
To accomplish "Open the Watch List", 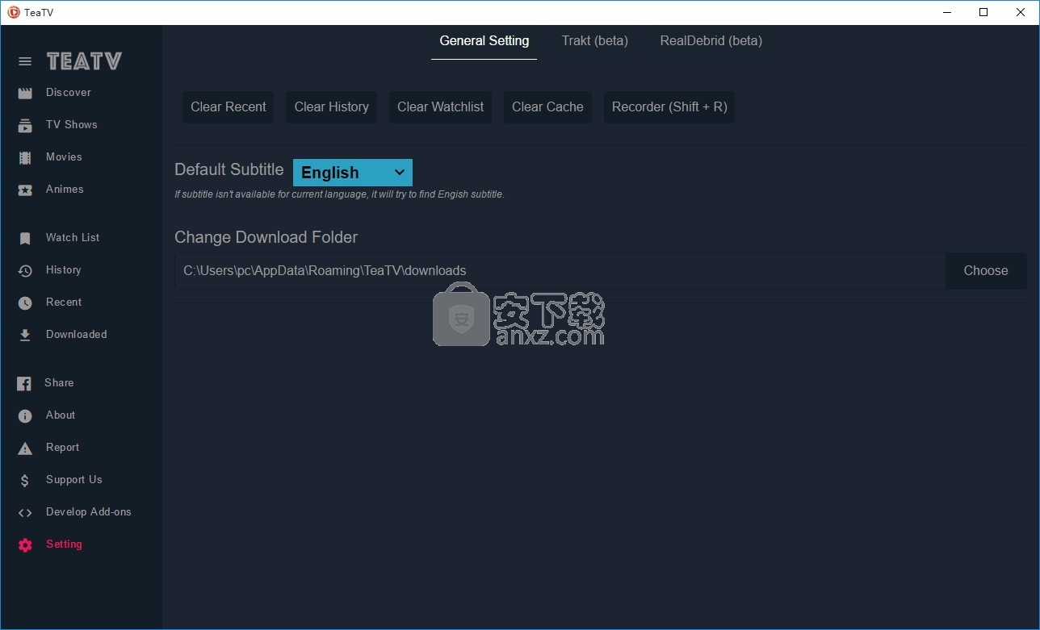I will (73, 238).
